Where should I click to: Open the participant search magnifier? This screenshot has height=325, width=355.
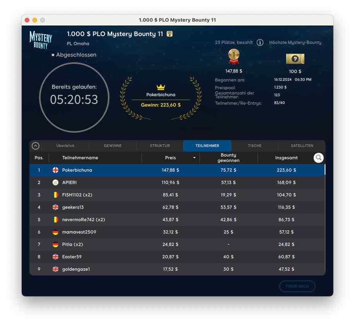(318, 157)
